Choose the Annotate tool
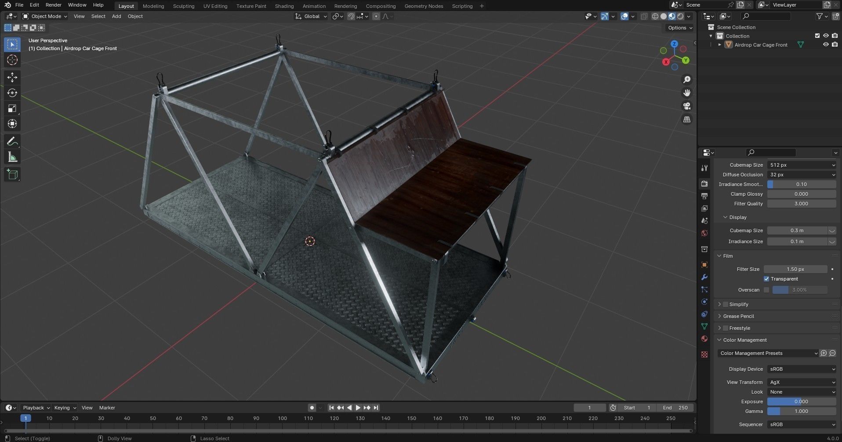The width and height of the screenshot is (842, 442). point(12,141)
